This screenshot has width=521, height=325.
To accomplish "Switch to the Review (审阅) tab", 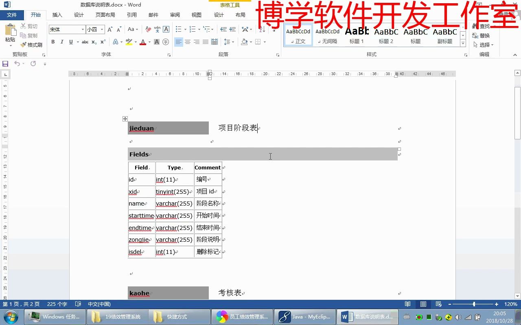I will point(175,15).
